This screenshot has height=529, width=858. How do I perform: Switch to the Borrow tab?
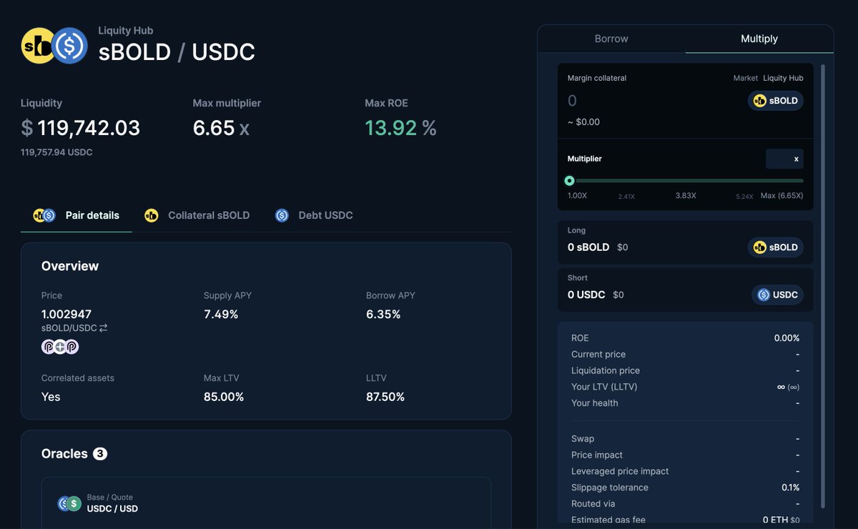(611, 39)
